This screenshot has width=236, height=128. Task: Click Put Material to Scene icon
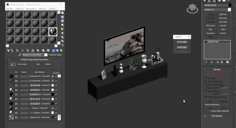[x=12, y=51]
